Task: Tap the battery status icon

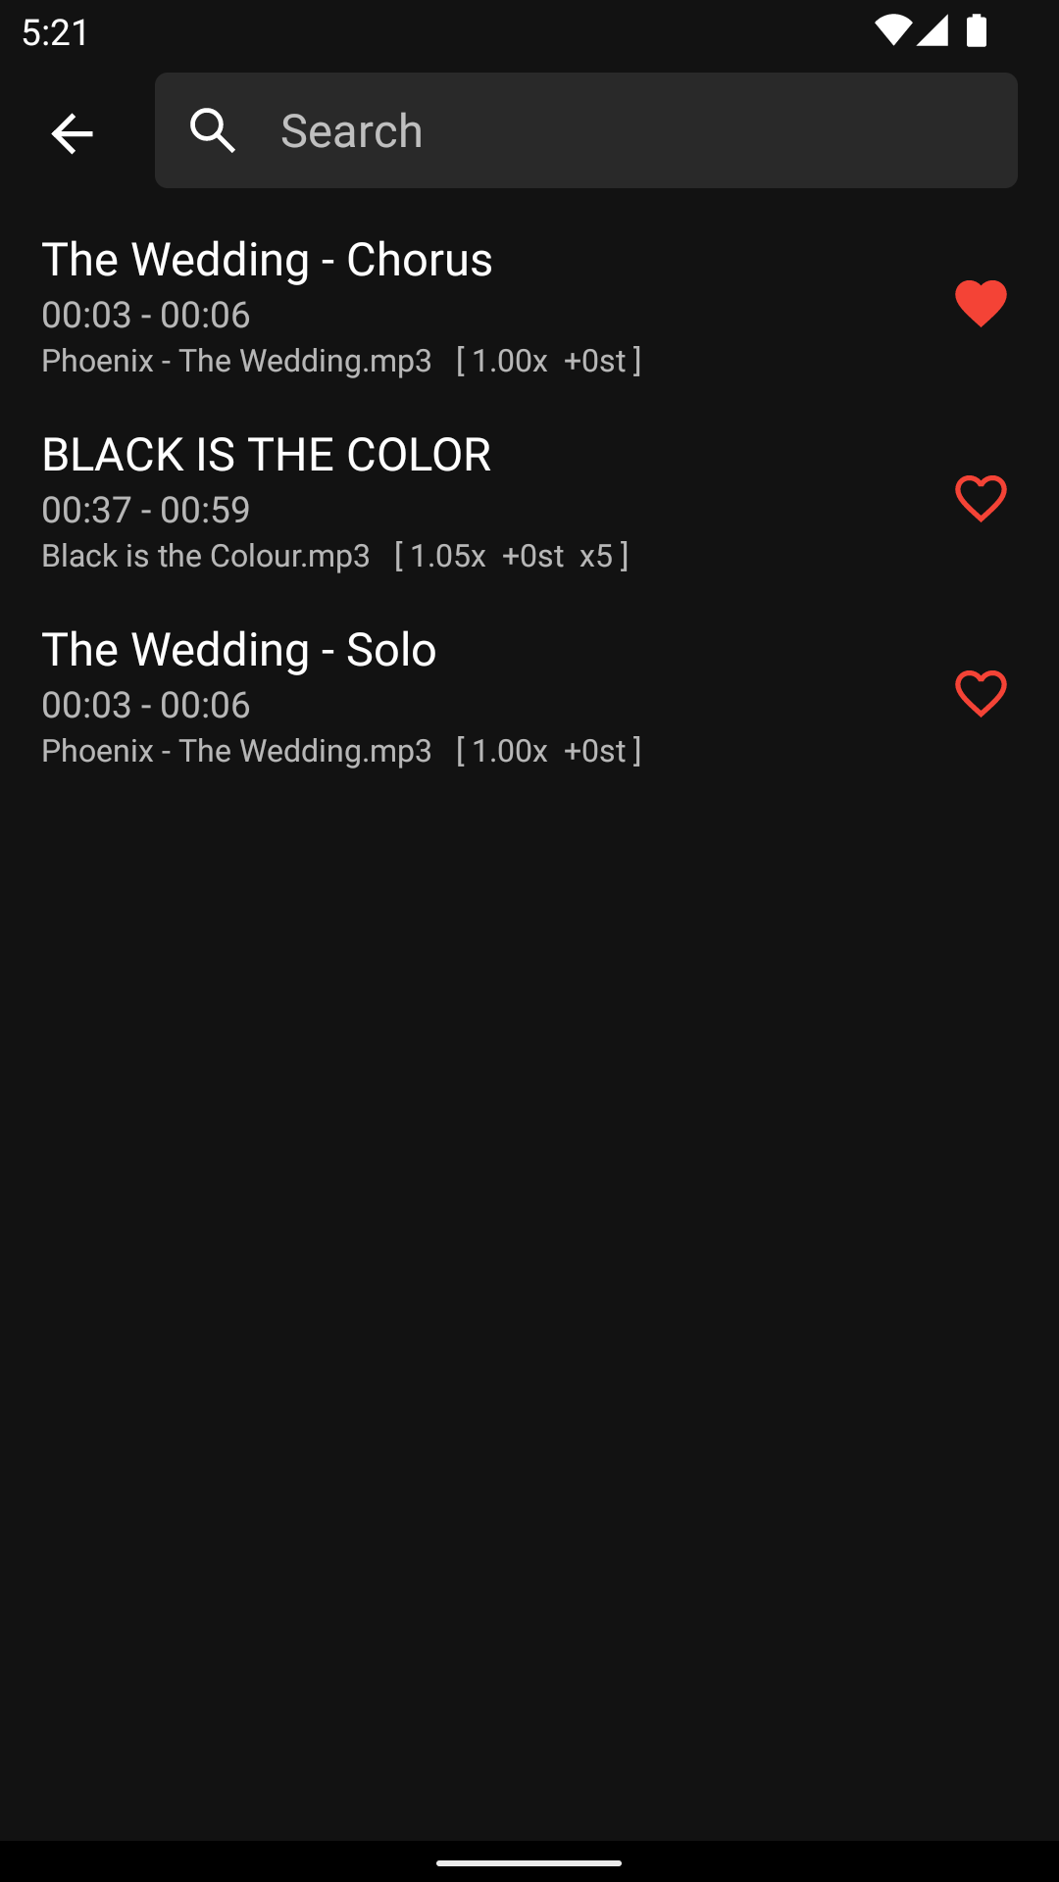Action: pyautogui.click(x=976, y=31)
